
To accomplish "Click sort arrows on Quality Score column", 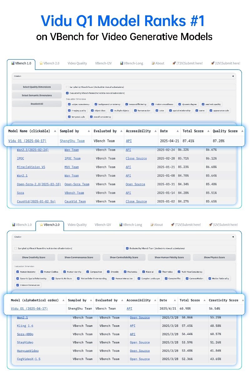I will click(x=242, y=131).
